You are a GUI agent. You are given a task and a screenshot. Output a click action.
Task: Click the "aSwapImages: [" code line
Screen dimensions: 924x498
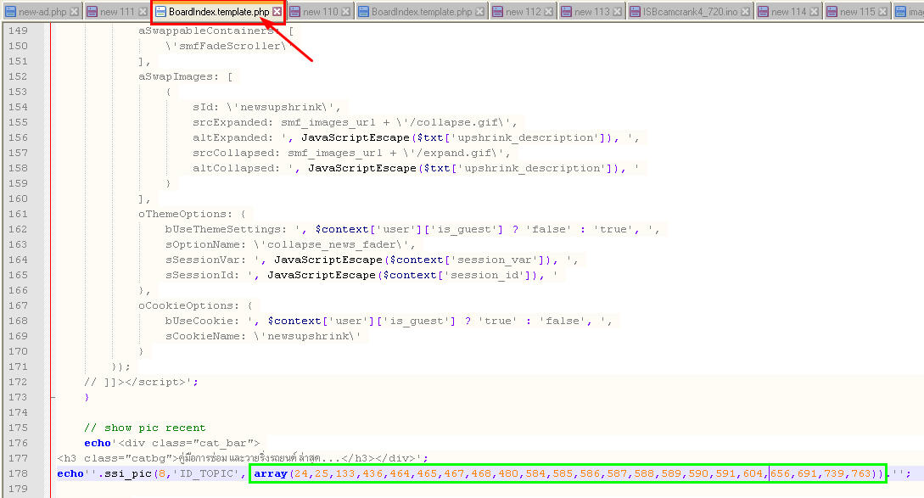(x=186, y=76)
